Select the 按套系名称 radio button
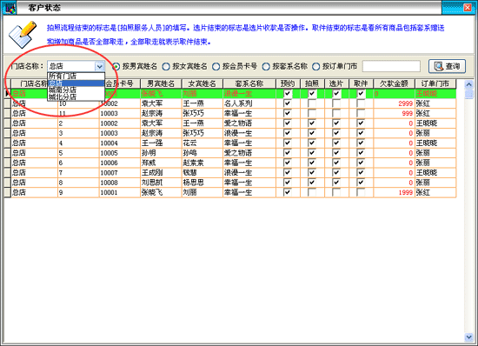 pos(266,66)
